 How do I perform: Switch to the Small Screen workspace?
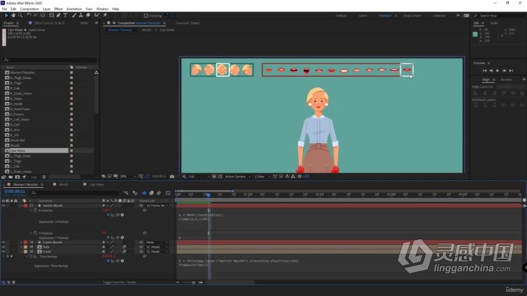pos(412,15)
